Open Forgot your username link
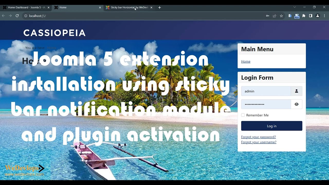 click(259, 142)
